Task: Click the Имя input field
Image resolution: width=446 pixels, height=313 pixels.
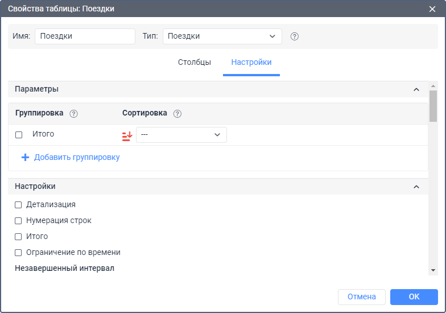Action: coord(85,36)
